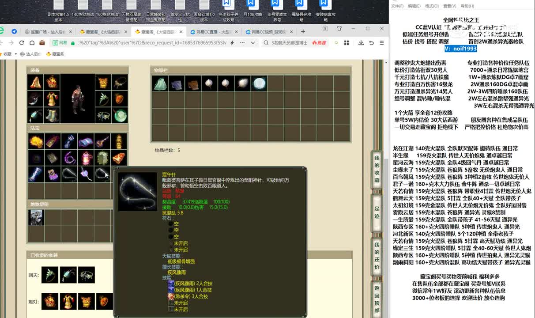Click the 我的收藏 side button
The height and width of the screenshot is (318, 535).
pos(377,169)
